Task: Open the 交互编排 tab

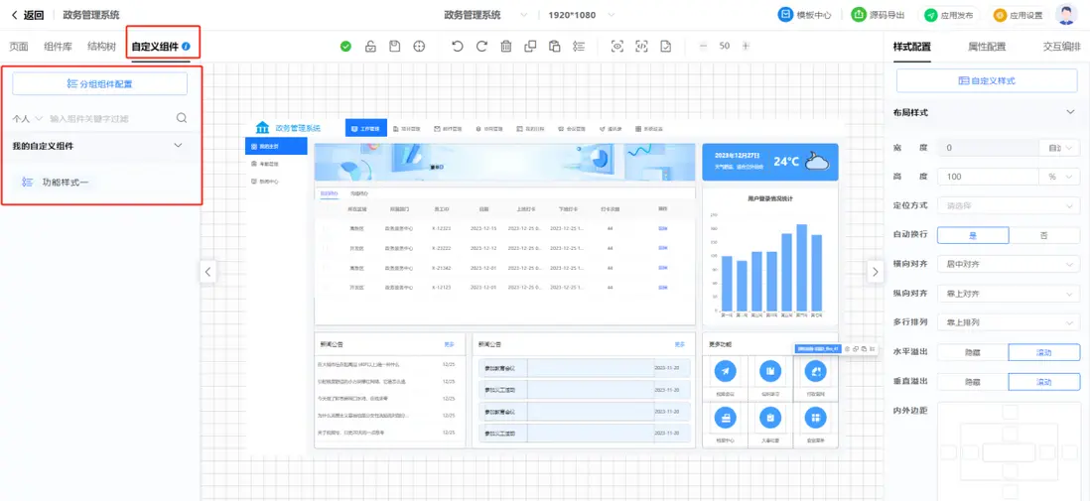Action: [1061, 47]
